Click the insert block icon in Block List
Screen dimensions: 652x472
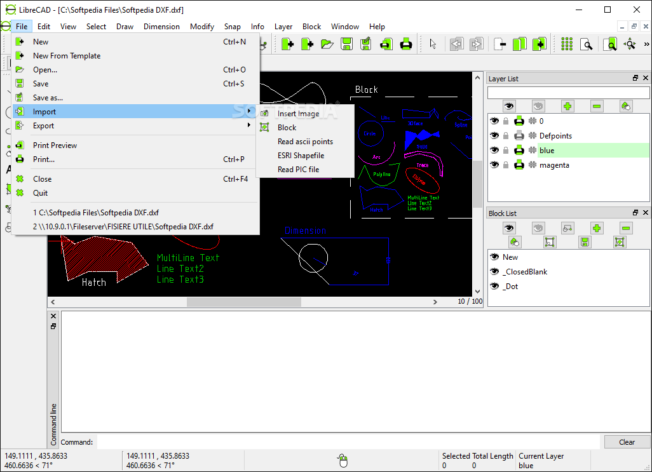pos(620,242)
